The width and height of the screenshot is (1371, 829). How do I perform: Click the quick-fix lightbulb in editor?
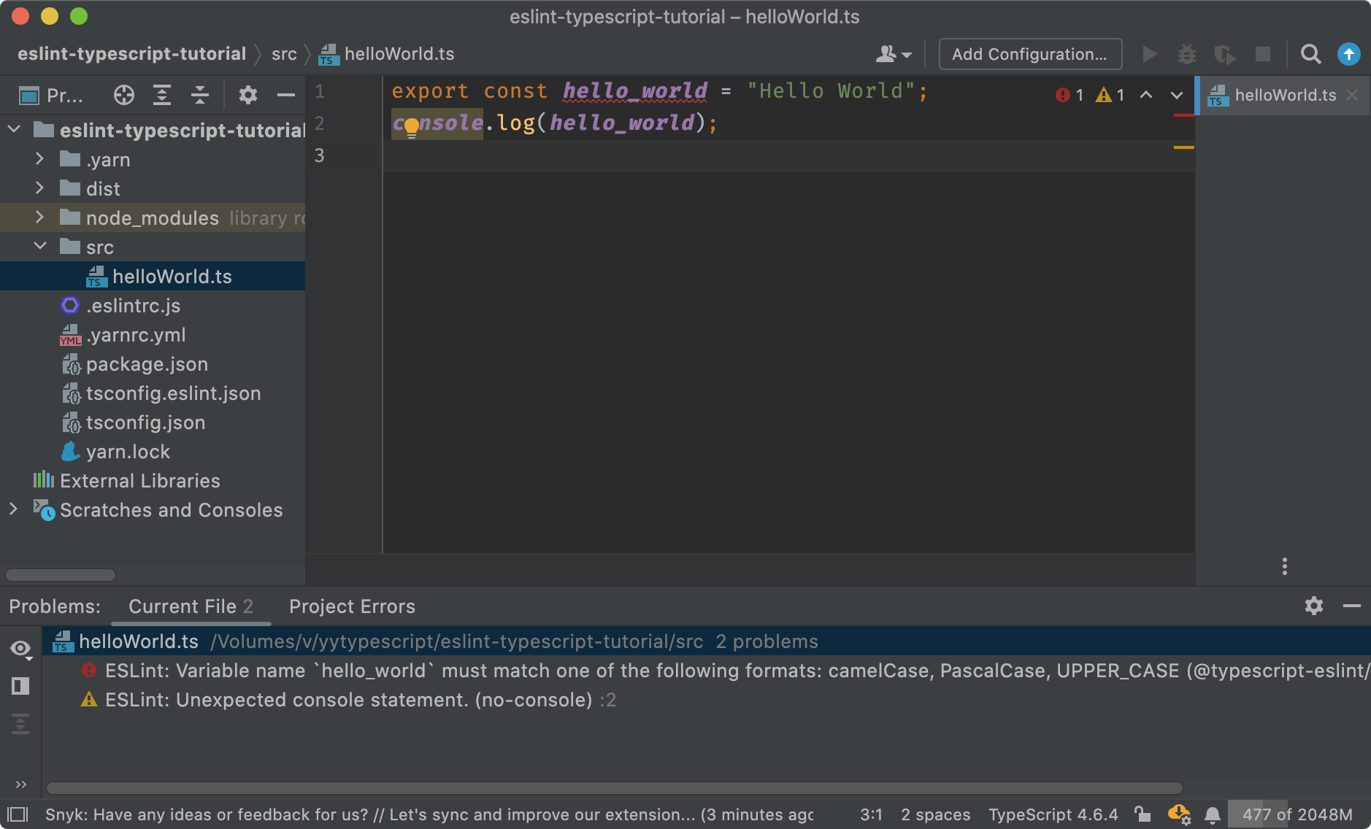tap(411, 127)
